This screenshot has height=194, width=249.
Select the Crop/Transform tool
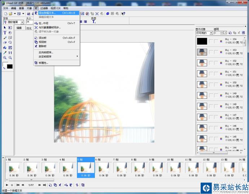[10, 48]
